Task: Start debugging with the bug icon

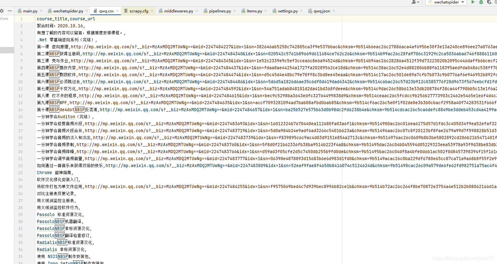Action: click(x=481, y=2)
